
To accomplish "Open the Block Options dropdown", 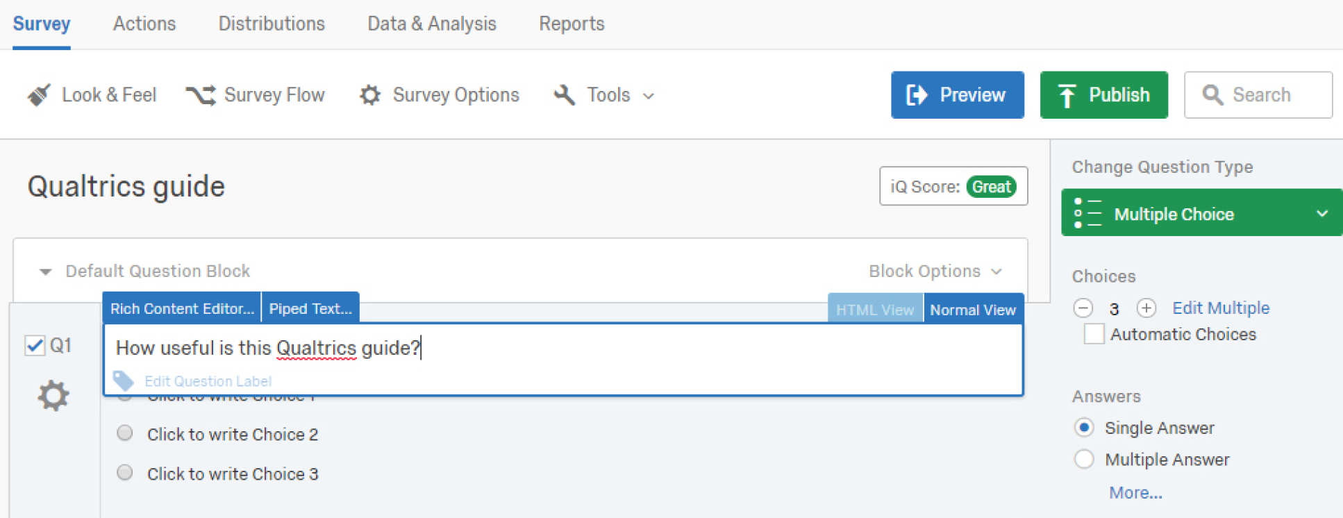I will [935, 271].
